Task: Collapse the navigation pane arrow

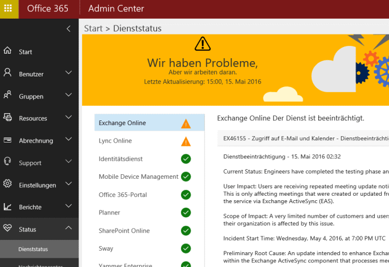Action: (x=68, y=29)
